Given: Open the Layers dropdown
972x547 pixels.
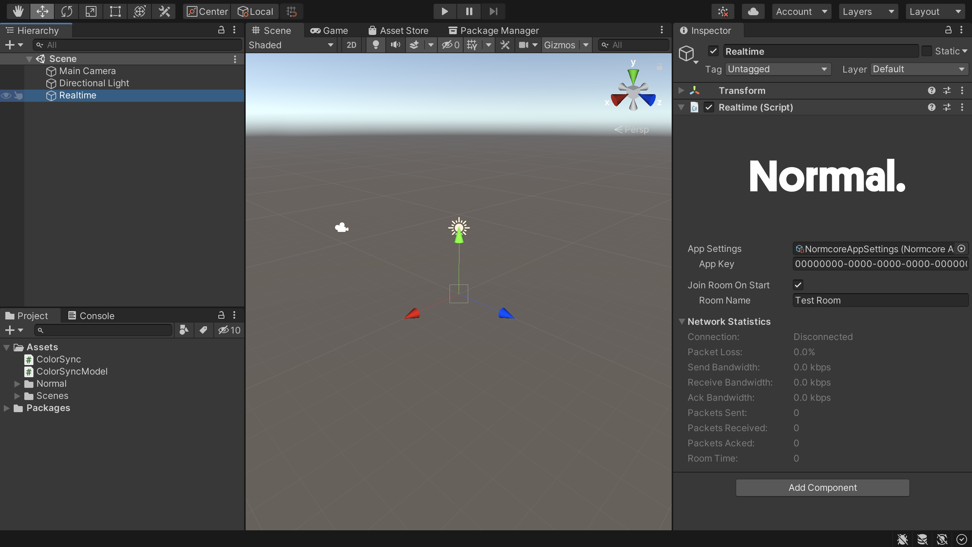Looking at the screenshot, I should 868,11.
